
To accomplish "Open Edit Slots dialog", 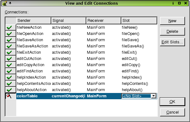I will click(172, 42).
